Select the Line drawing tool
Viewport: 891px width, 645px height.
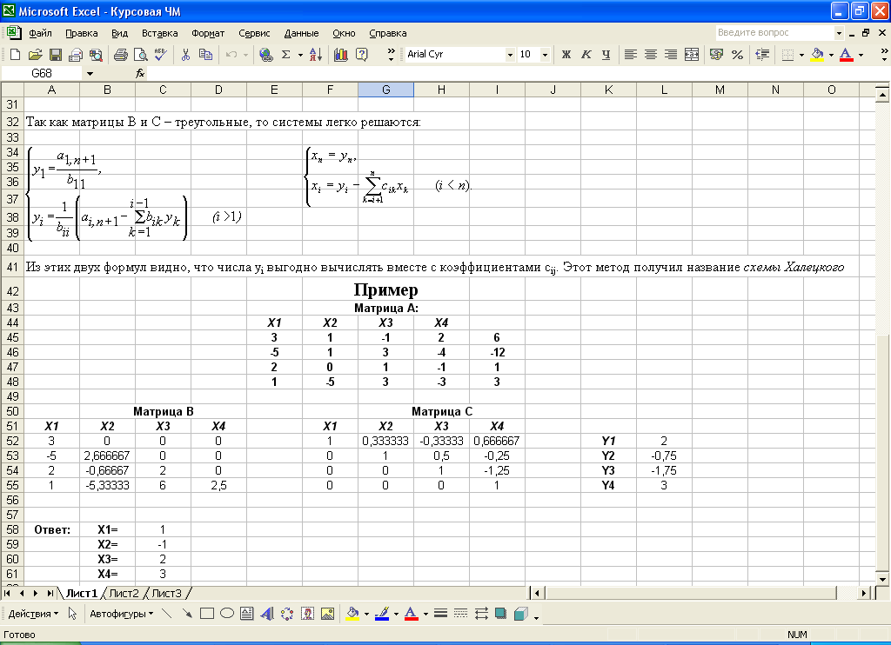(166, 613)
